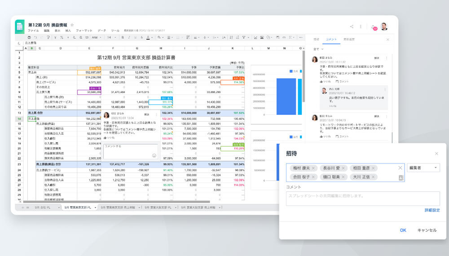Click the insert link icon
449x256 pixels.
284,38
